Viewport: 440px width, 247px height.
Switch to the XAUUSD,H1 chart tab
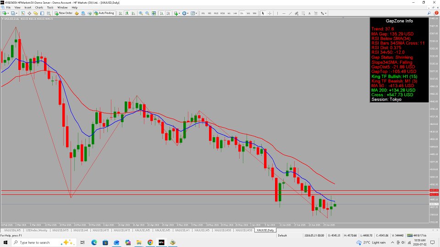[182, 230]
